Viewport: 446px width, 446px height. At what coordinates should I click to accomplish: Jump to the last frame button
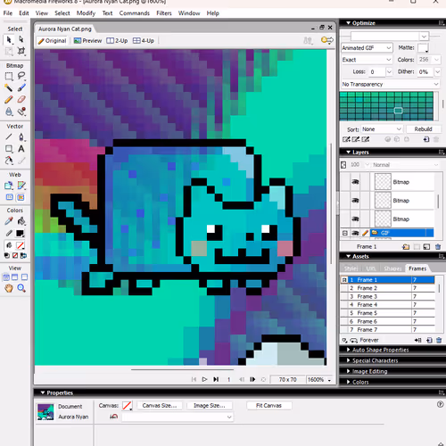216,379
